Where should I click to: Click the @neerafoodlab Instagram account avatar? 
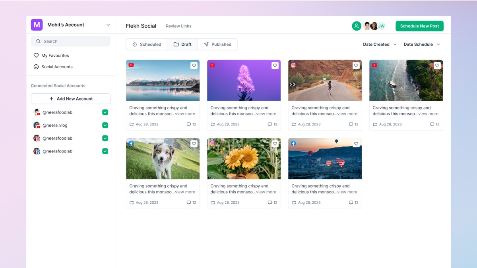click(37, 138)
